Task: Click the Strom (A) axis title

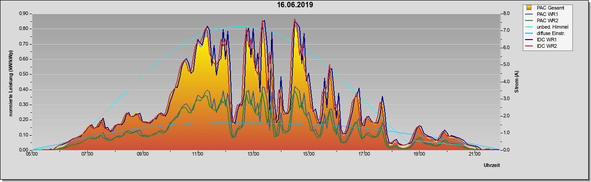Action: (x=516, y=82)
